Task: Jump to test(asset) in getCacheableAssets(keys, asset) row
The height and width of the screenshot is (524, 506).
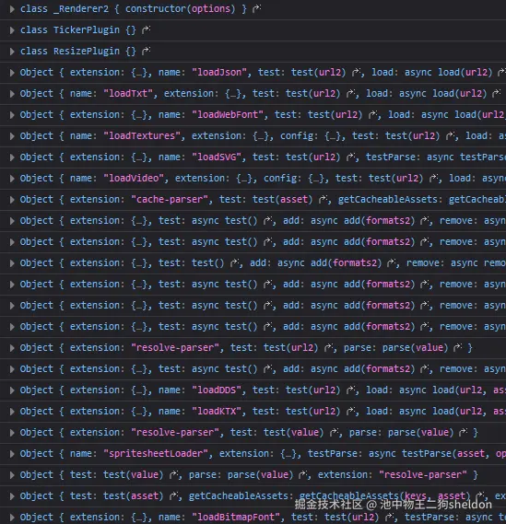Action: tap(173, 496)
